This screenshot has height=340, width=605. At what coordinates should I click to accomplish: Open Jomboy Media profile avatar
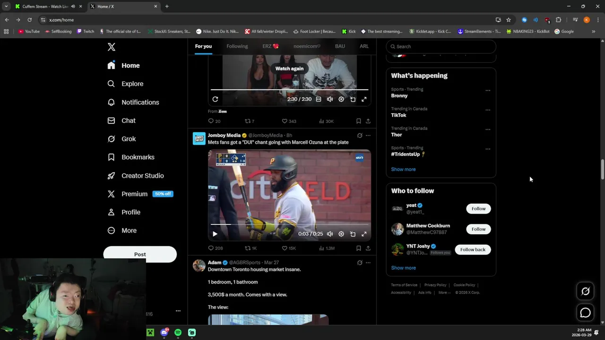click(x=199, y=138)
